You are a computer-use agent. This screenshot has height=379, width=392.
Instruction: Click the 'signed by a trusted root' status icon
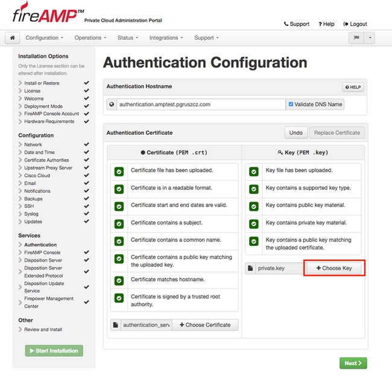(x=119, y=298)
